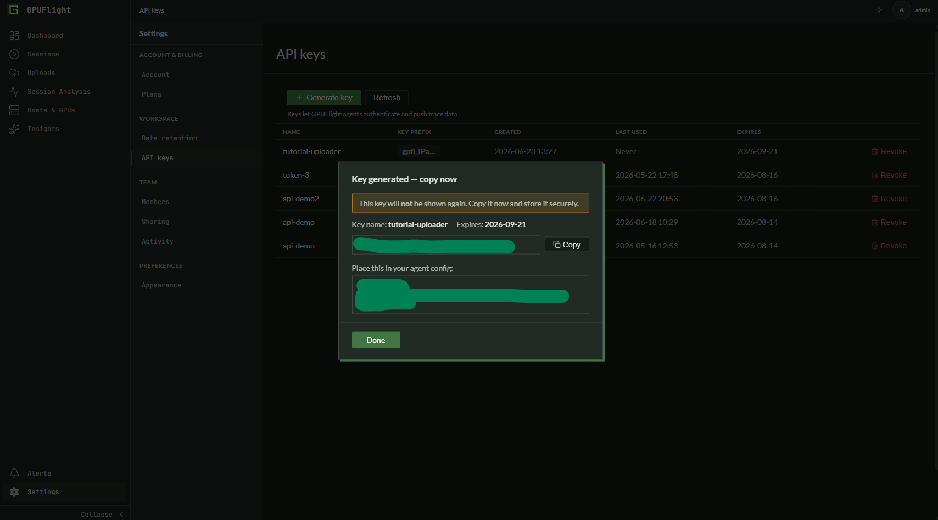The height and width of the screenshot is (520, 938).
Task: Click the KEY PREFIX column header
Action: [x=414, y=132]
